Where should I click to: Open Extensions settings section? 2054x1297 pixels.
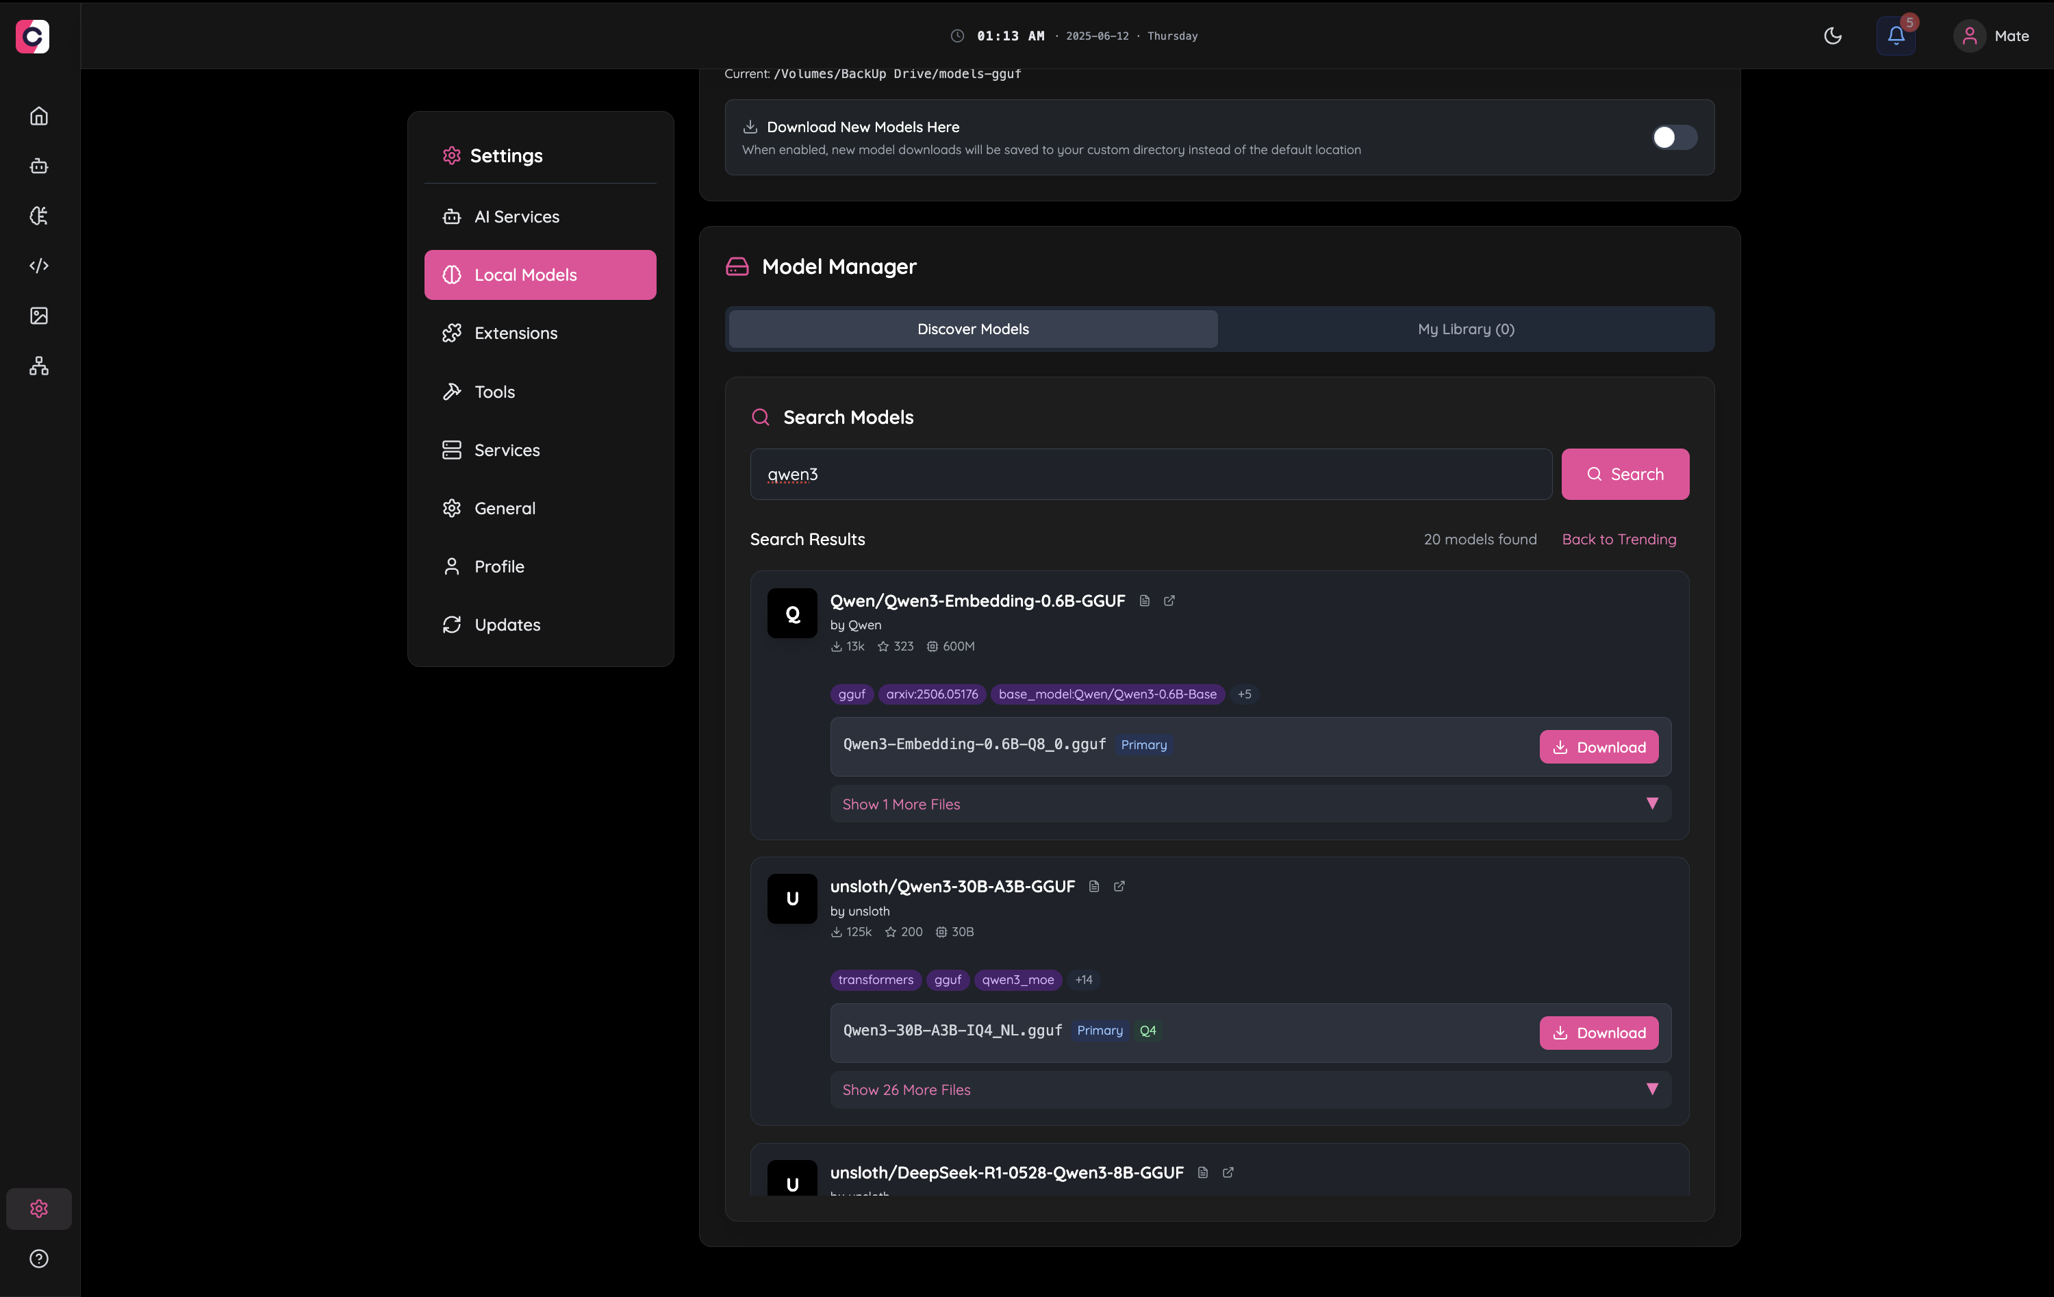click(515, 333)
